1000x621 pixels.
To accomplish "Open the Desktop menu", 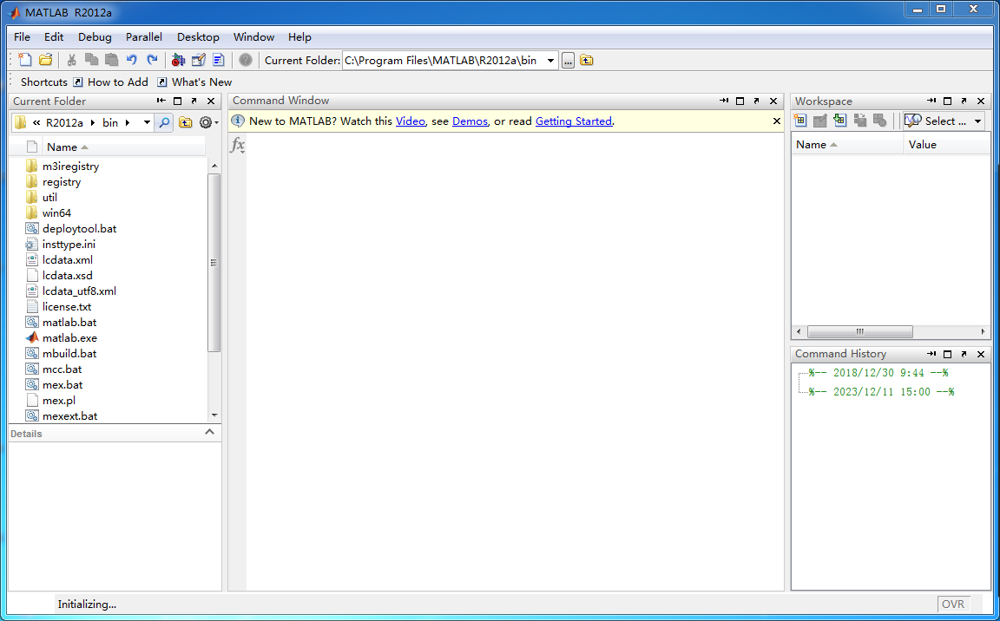I will click(x=198, y=37).
